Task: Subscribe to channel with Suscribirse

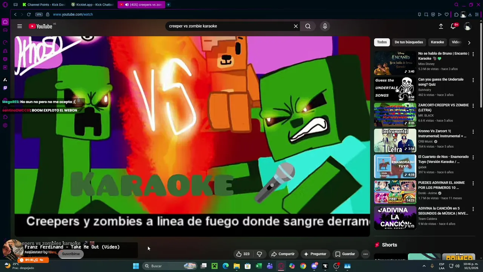Action: [71, 254]
